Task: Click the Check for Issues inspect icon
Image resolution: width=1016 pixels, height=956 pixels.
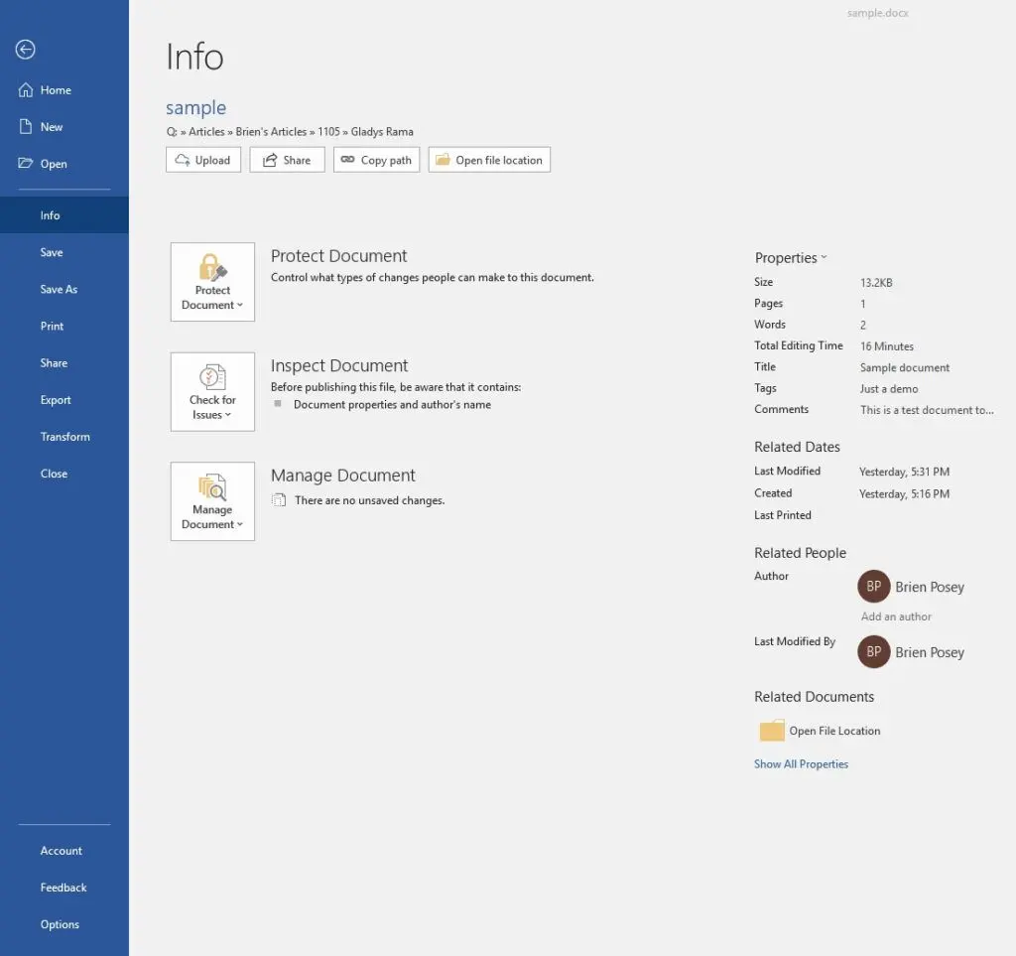Action: coord(212,376)
